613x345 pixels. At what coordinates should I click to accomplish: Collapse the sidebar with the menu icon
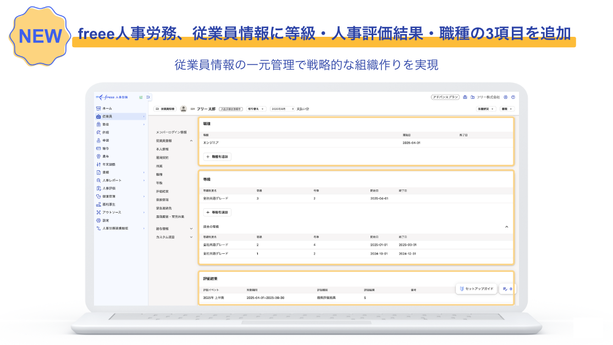click(148, 97)
